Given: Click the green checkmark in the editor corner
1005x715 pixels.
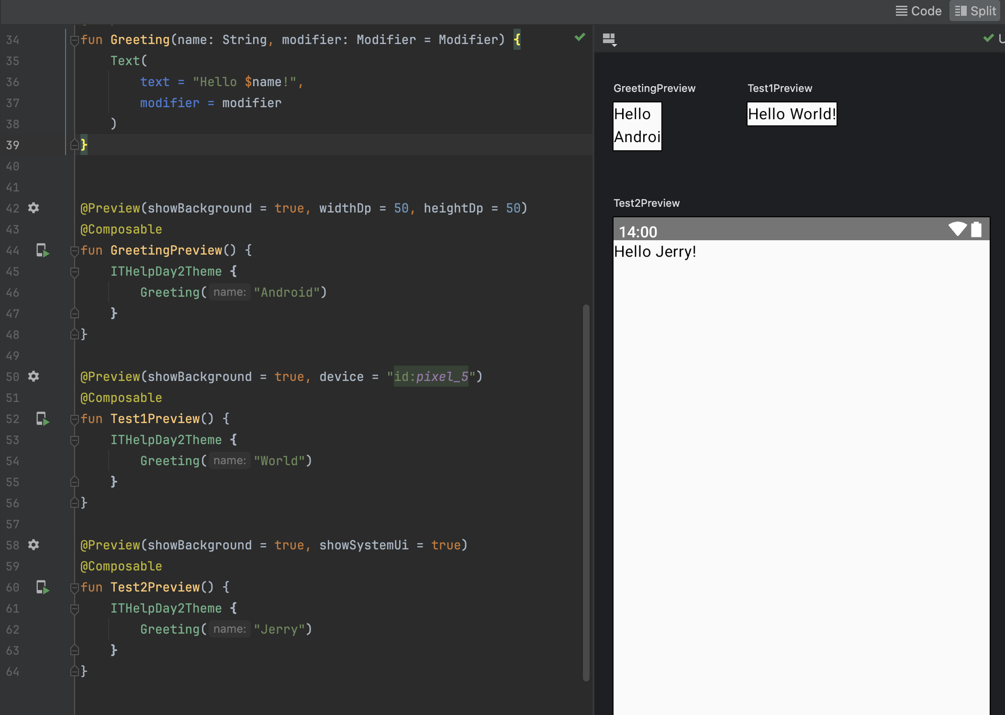Looking at the screenshot, I should 580,37.
